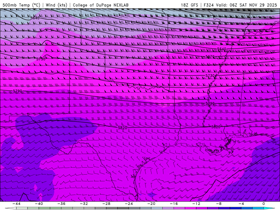Click the cyan arrow end of the colorbar
This screenshot has width=280, height=210.
pyautogui.click(x=269, y=208)
